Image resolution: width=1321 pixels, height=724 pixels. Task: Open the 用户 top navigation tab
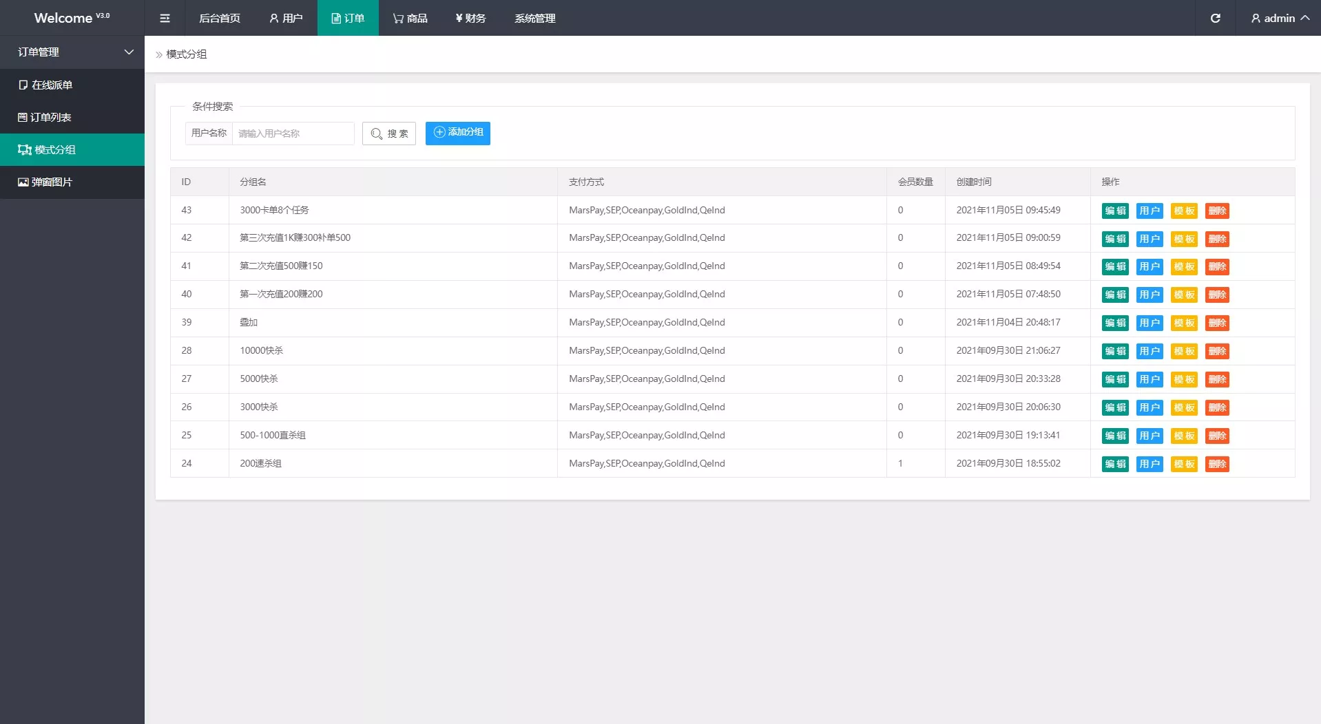pos(286,18)
